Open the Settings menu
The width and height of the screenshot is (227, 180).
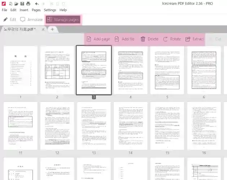[50, 10]
